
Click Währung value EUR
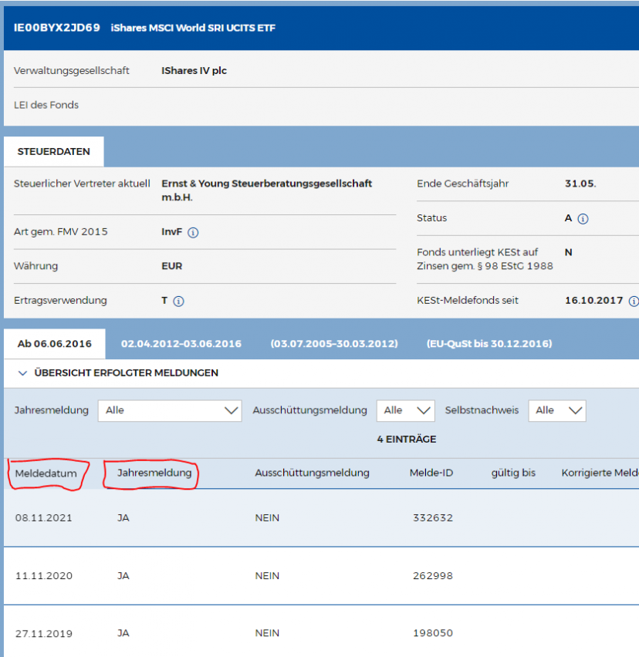point(172,267)
